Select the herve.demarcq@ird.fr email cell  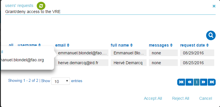82,63
